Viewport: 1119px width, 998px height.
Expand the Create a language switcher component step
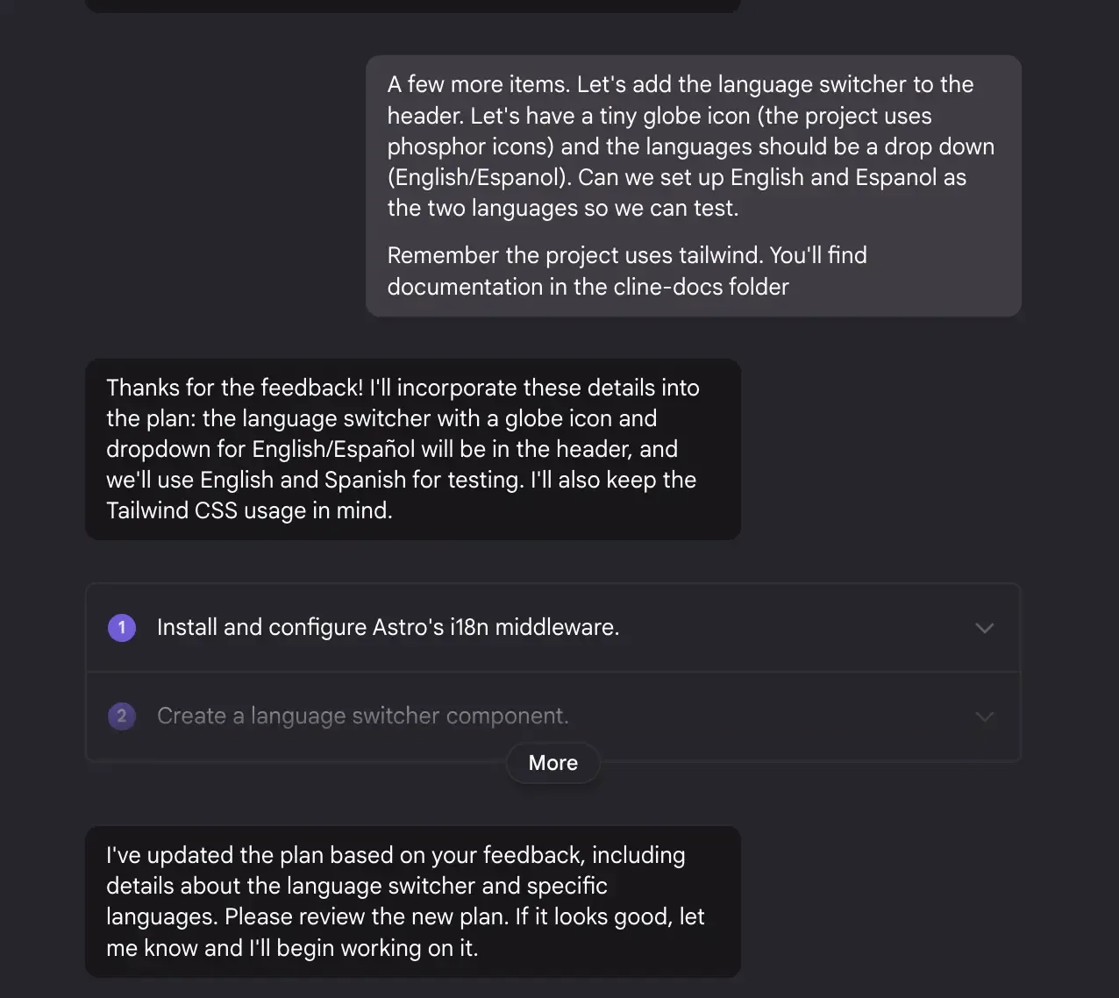pyautogui.click(x=985, y=716)
